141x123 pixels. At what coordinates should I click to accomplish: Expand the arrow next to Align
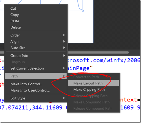pyautogui.click(x=64, y=41)
